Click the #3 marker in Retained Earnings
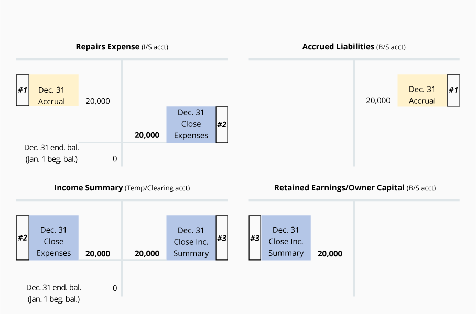The height and width of the screenshot is (314, 476). point(254,238)
